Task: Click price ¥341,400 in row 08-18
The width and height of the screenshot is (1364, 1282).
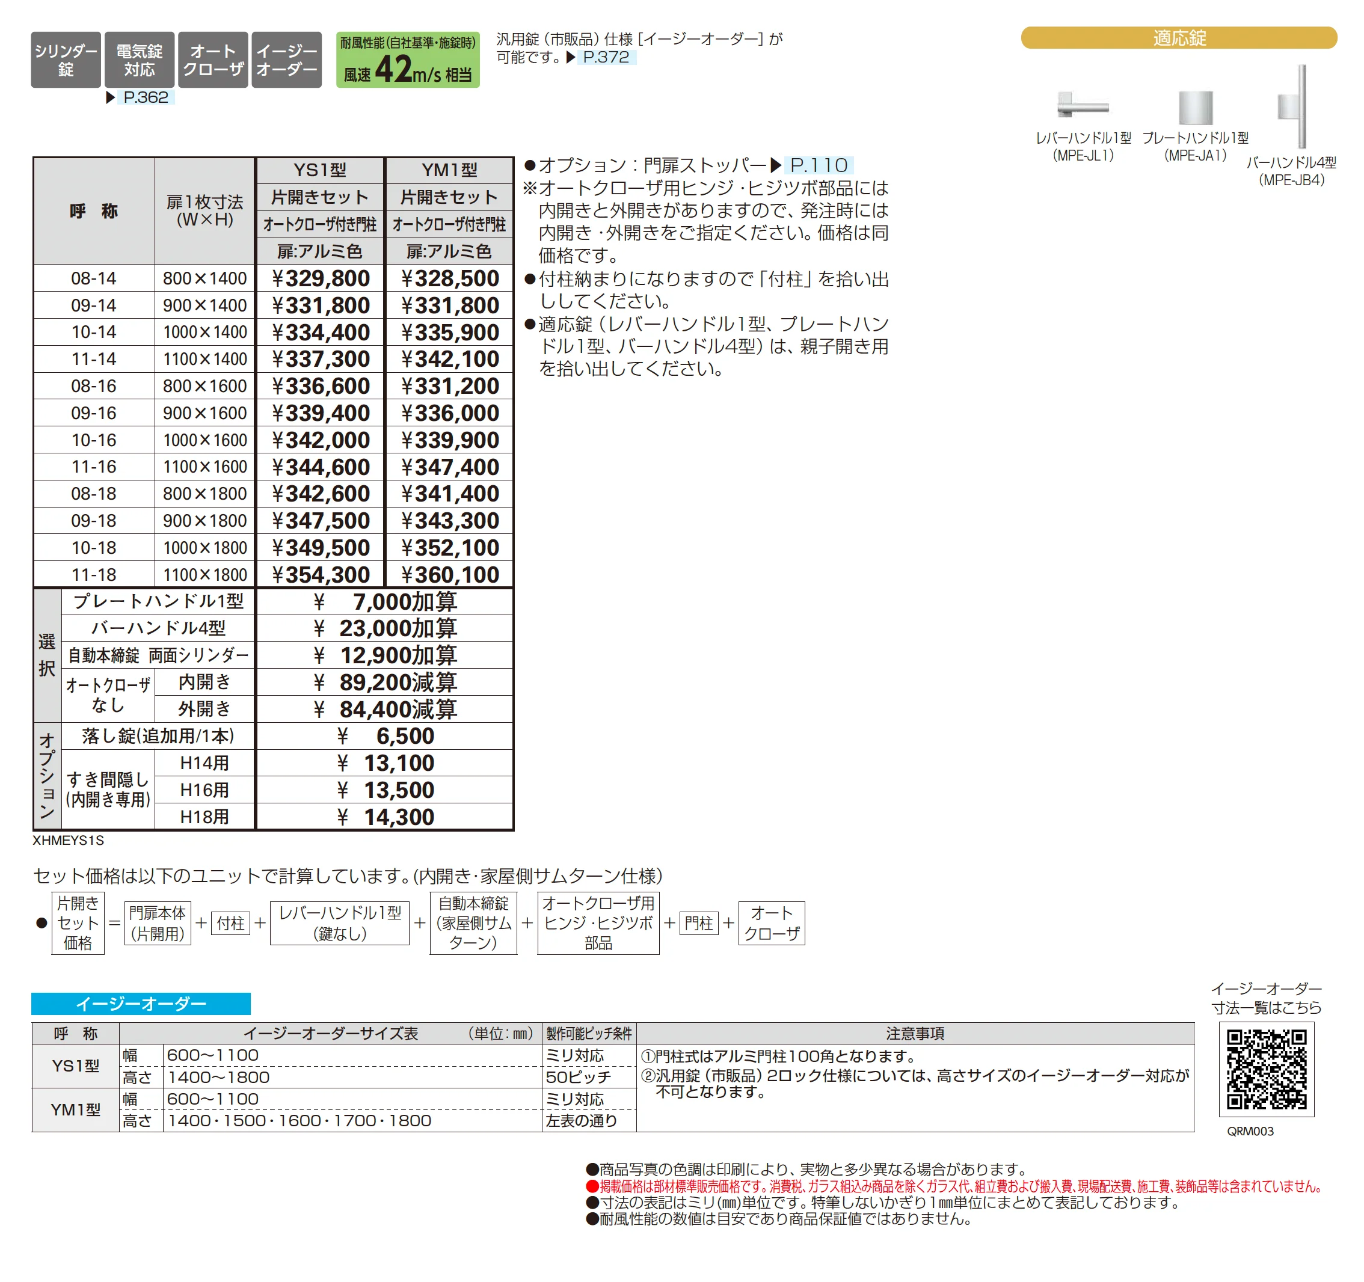Action: (449, 494)
